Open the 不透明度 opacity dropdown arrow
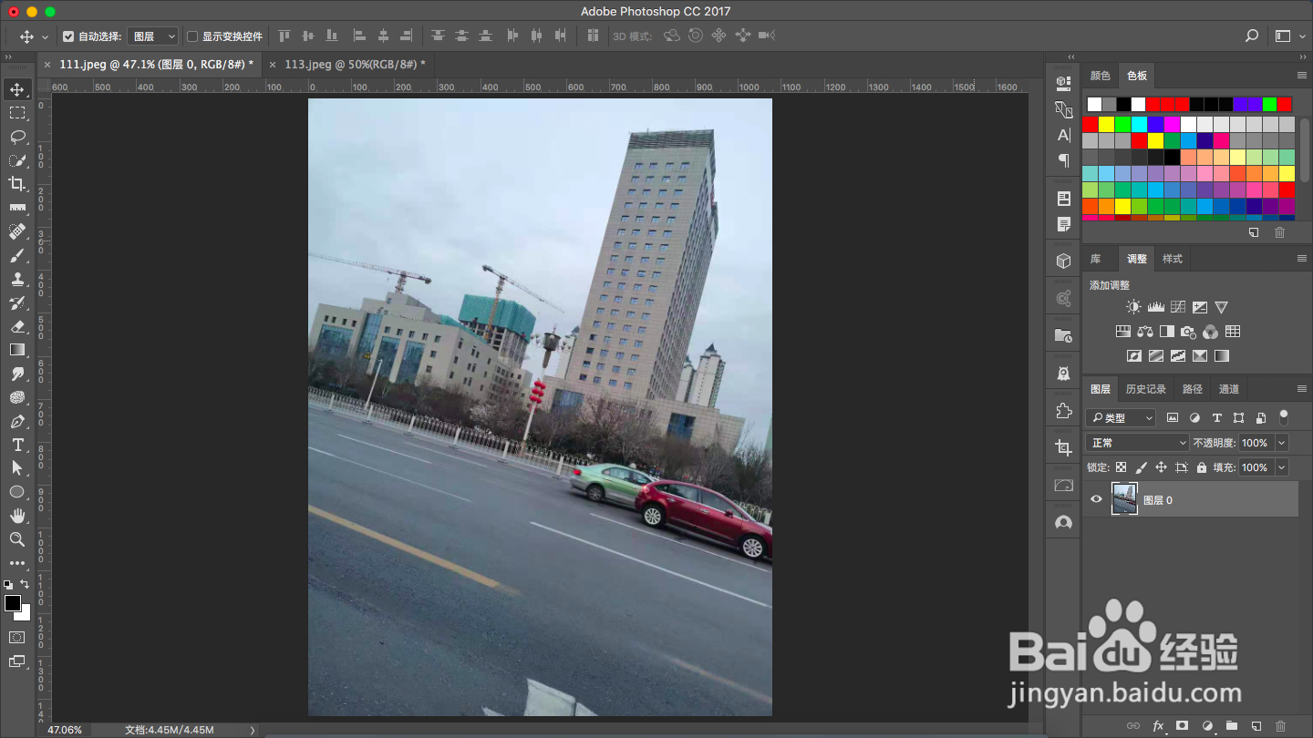 (1281, 443)
